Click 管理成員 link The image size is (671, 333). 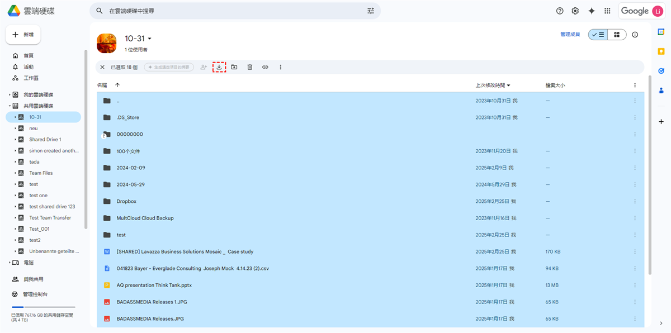(570, 35)
